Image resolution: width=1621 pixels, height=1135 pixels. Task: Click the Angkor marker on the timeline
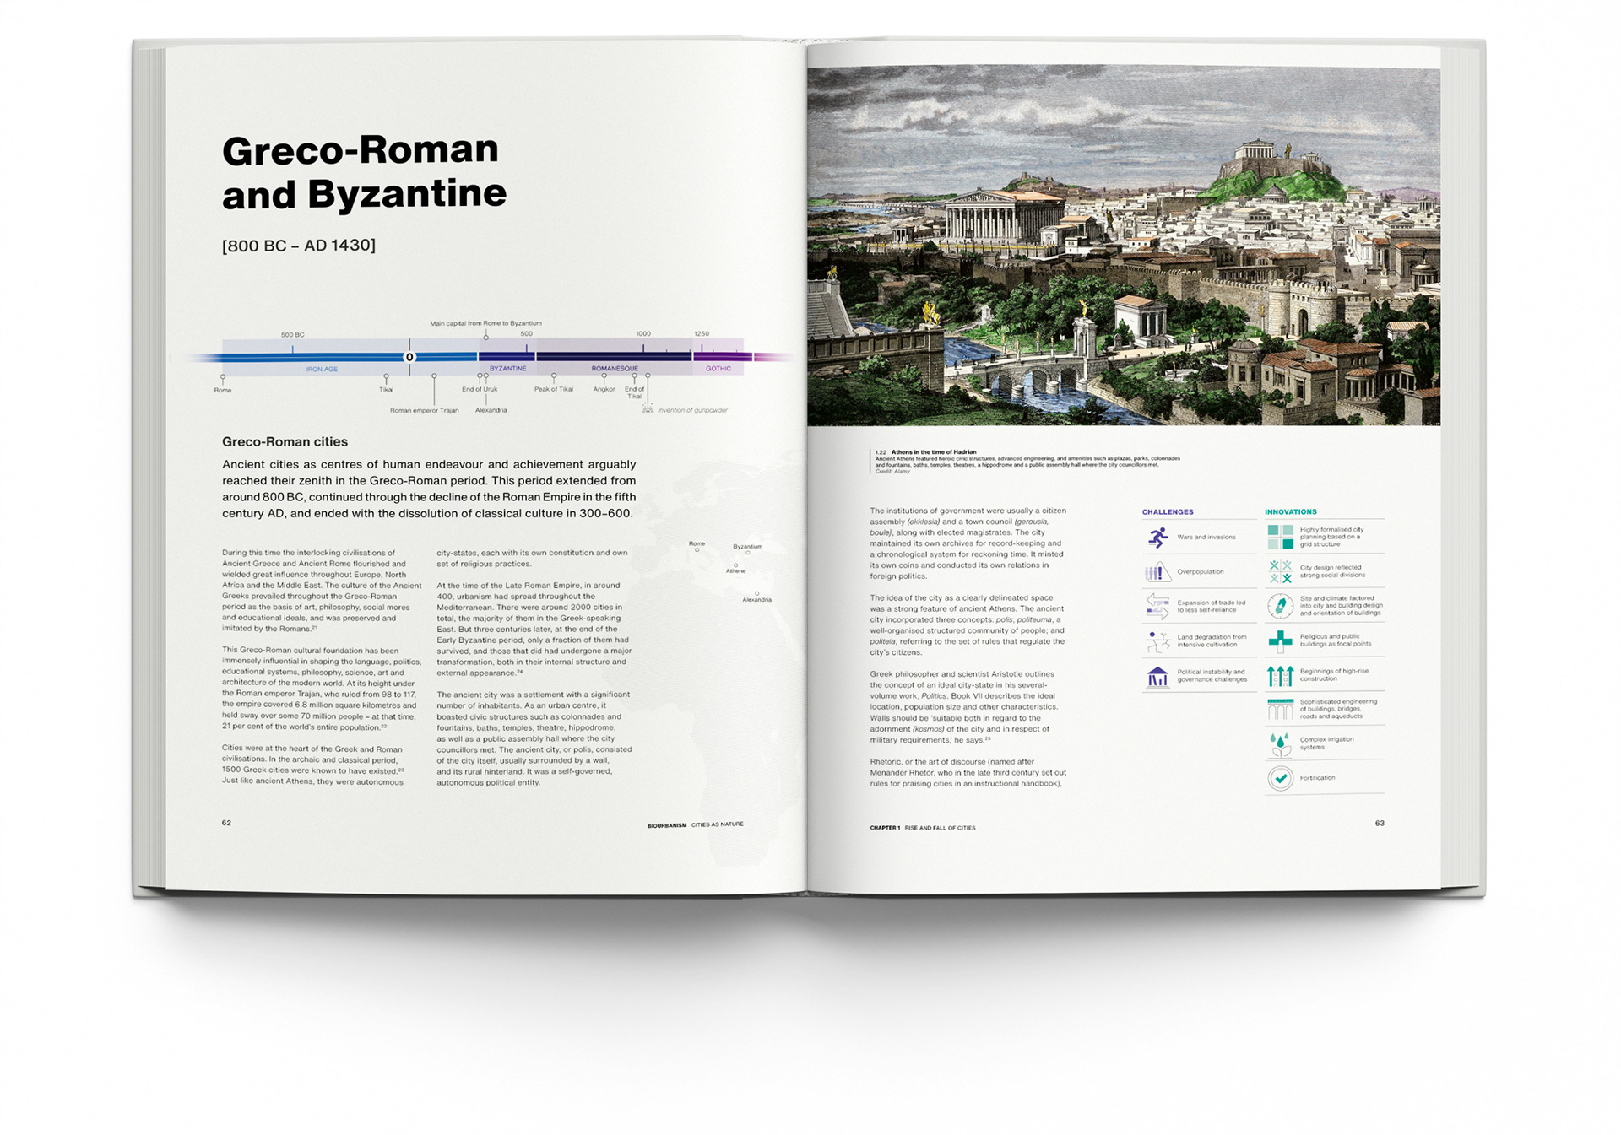604,376
